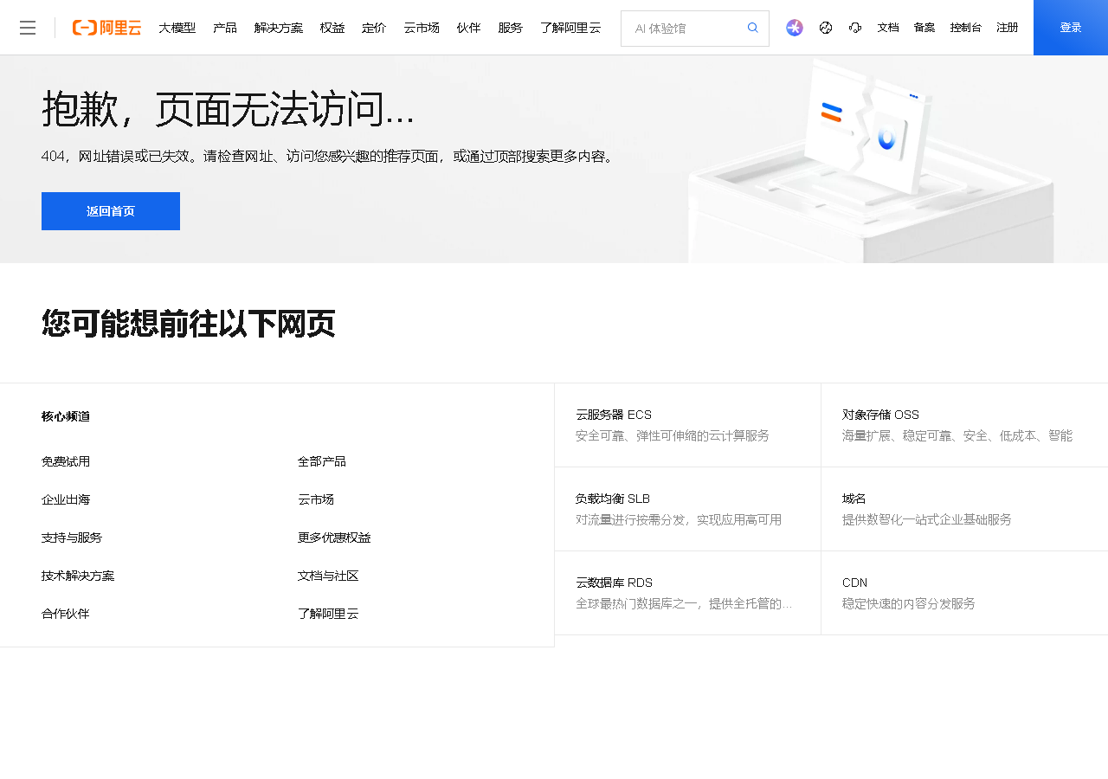The image size is (1108, 779).
Task: Open the 域名 card
Action: coord(964,509)
